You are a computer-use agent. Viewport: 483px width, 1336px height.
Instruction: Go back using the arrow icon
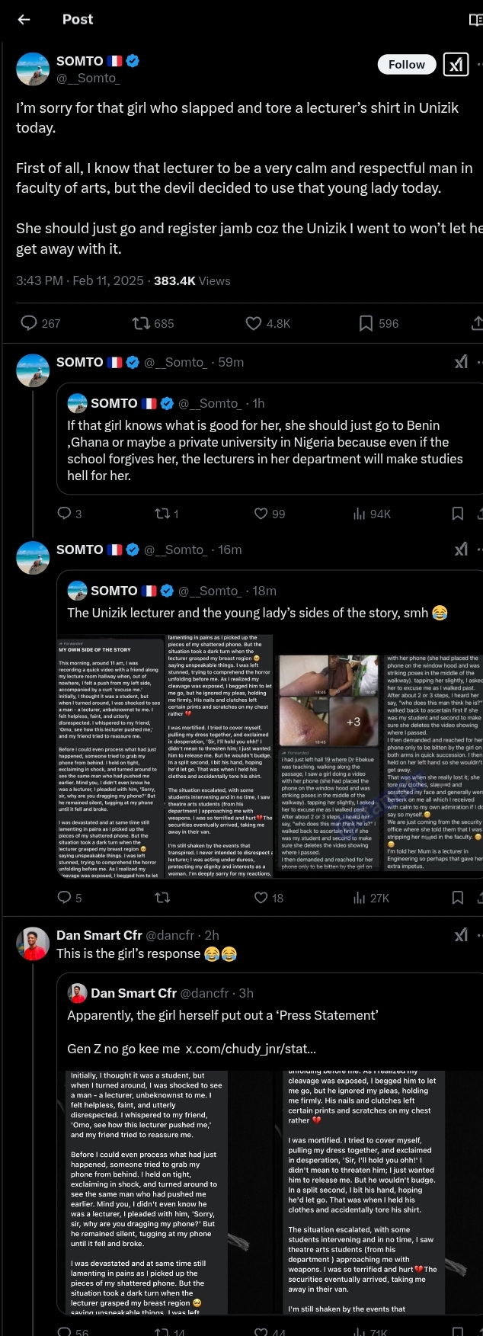tap(24, 20)
